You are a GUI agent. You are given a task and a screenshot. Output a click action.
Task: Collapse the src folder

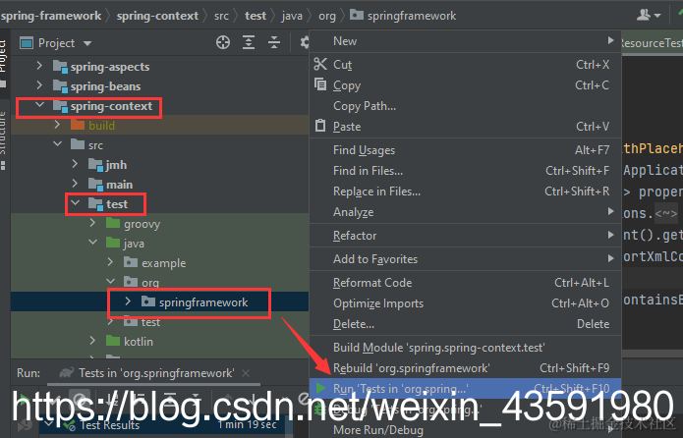point(58,143)
